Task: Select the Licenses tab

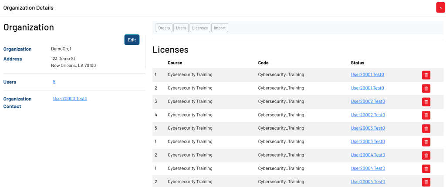Action: [200, 28]
